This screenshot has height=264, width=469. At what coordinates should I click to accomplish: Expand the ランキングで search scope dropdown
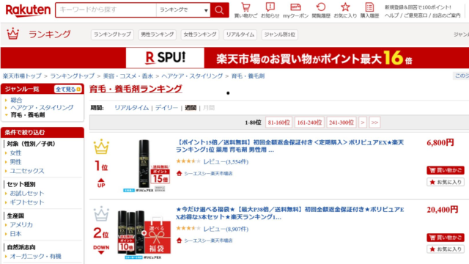coord(183,10)
